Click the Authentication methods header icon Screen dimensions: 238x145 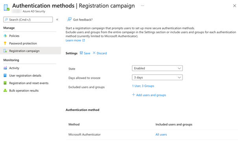click(x=7, y=7)
